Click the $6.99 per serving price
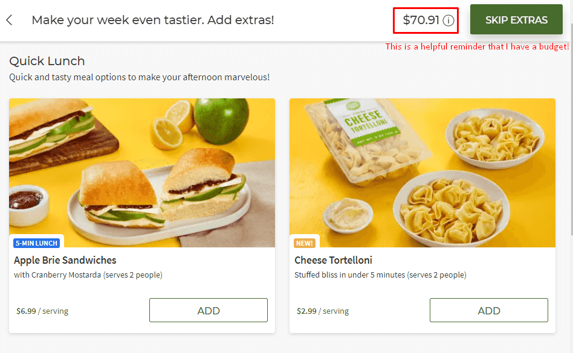This screenshot has height=353, width=573. click(42, 311)
